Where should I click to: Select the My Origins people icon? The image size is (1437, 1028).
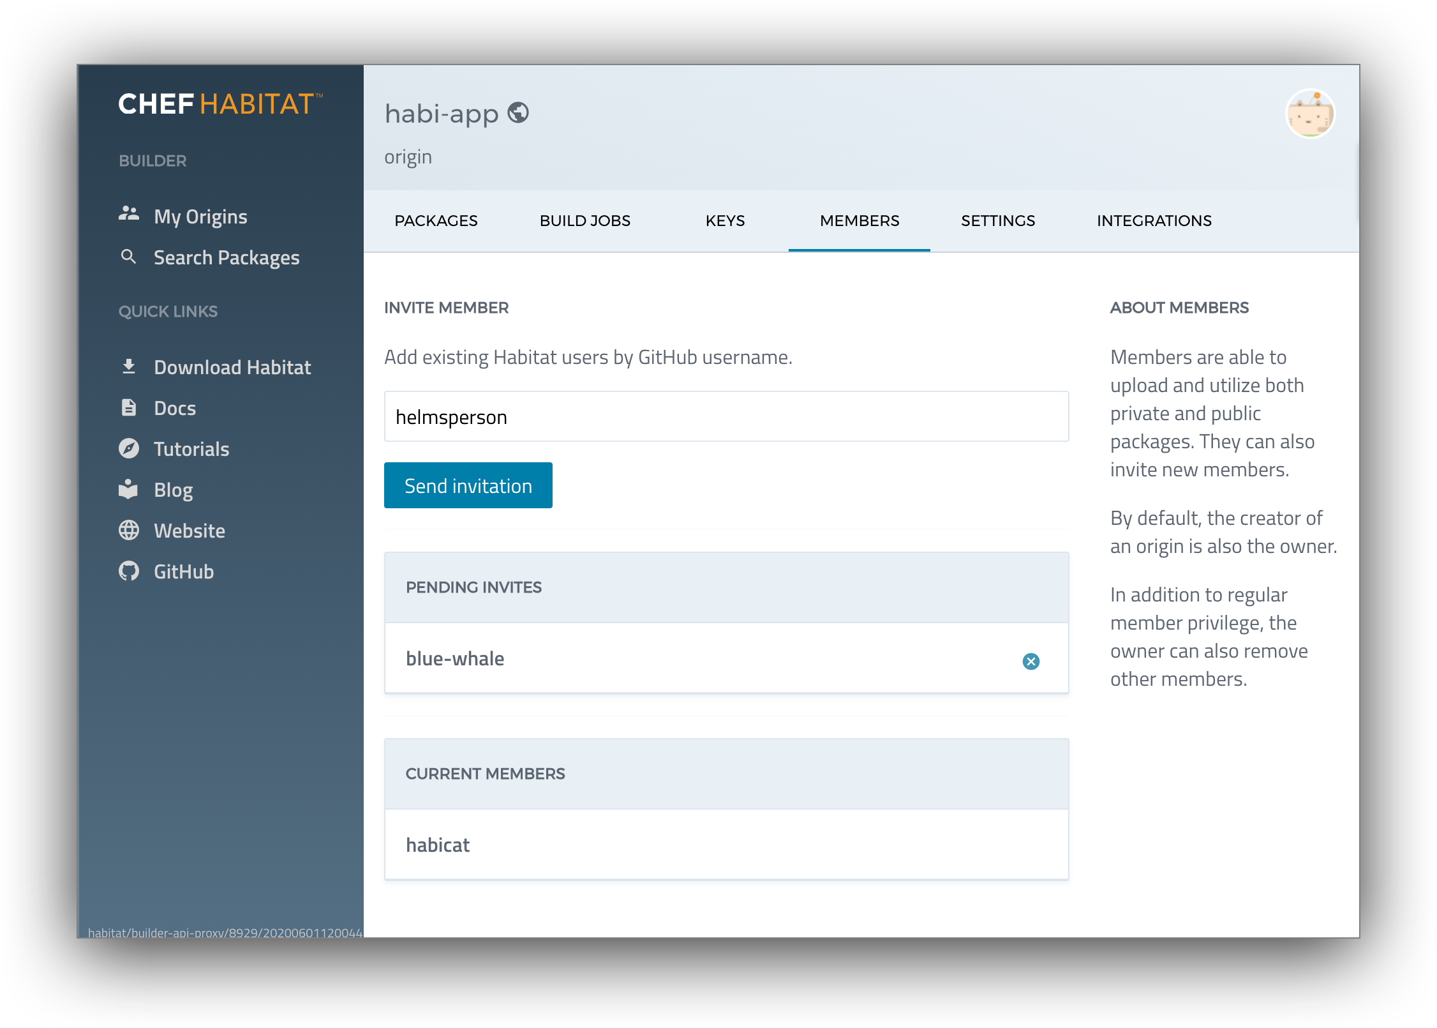click(128, 215)
